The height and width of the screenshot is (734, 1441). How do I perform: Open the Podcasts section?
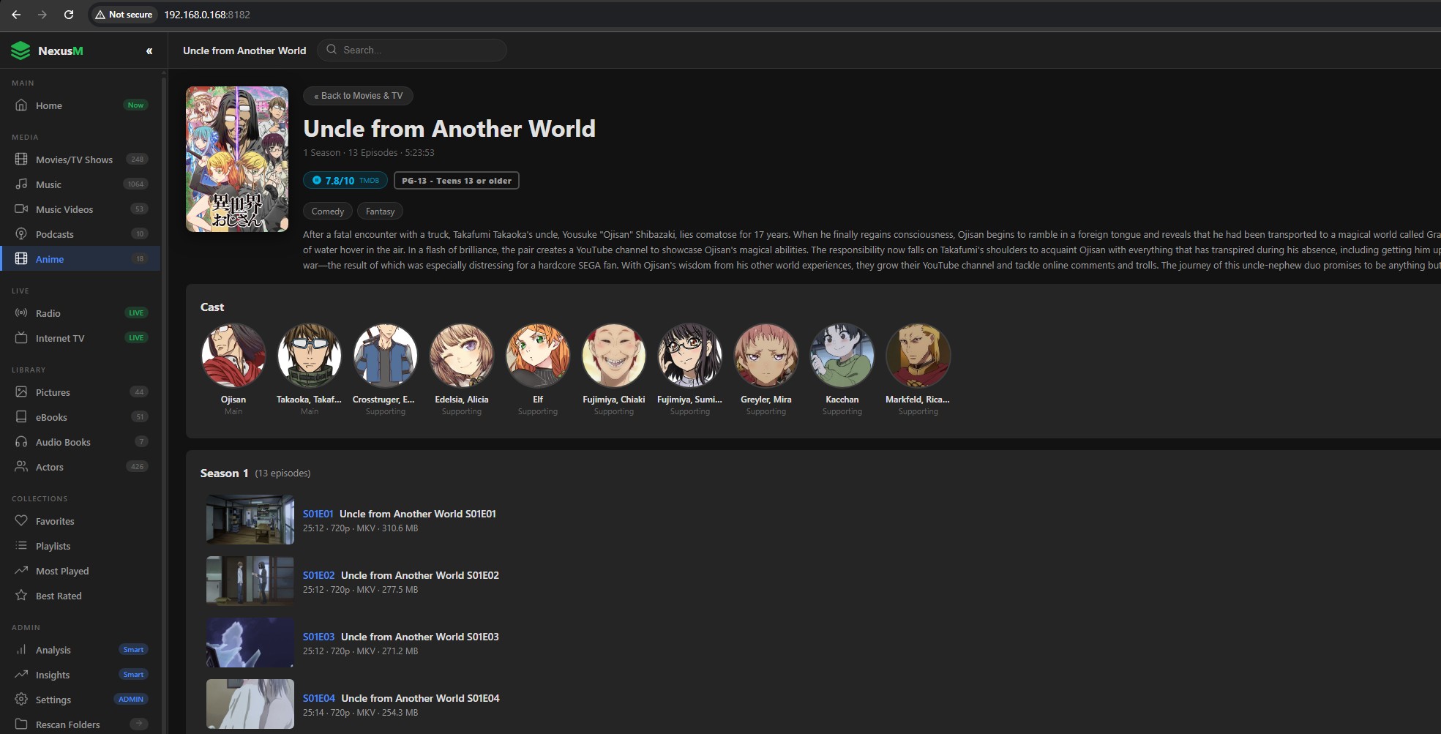coord(55,233)
